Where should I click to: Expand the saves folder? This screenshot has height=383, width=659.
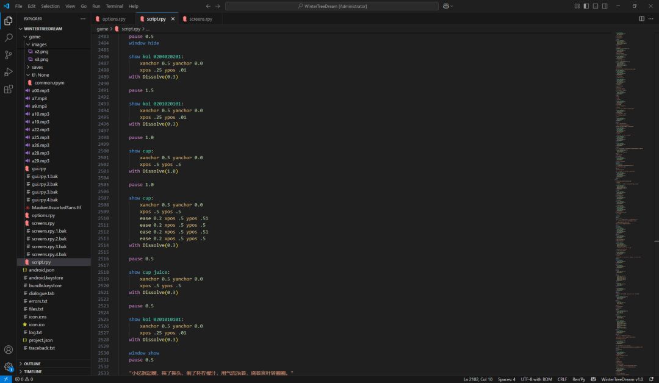pos(37,67)
